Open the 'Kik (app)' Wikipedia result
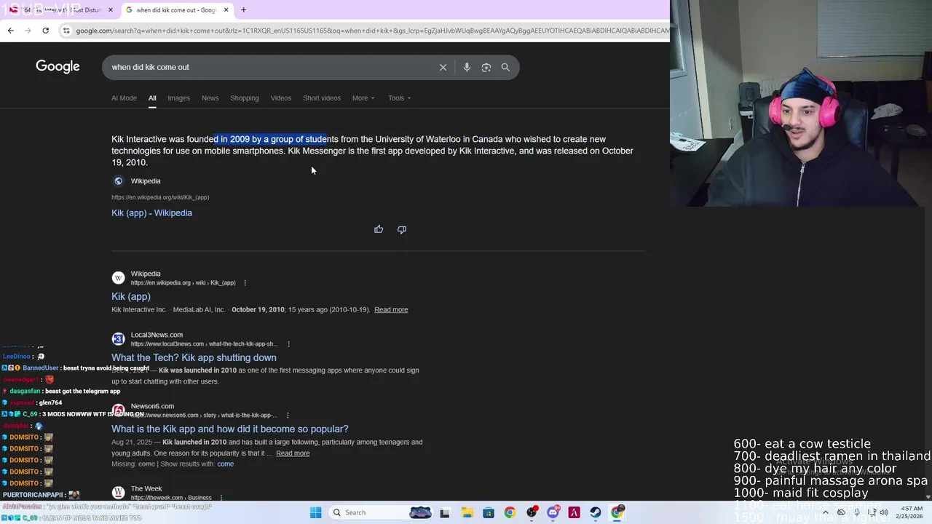Image resolution: width=932 pixels, height=524 pixels. click(131, 297)
